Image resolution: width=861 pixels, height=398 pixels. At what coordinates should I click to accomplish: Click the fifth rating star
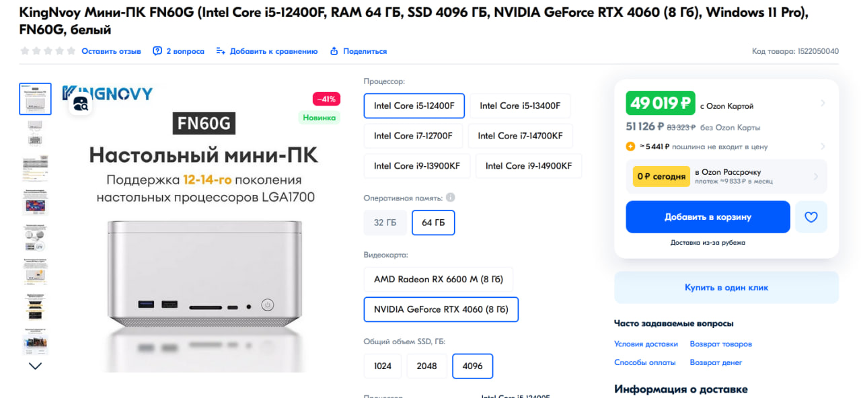pyautogui.click(x=71, y=51)
